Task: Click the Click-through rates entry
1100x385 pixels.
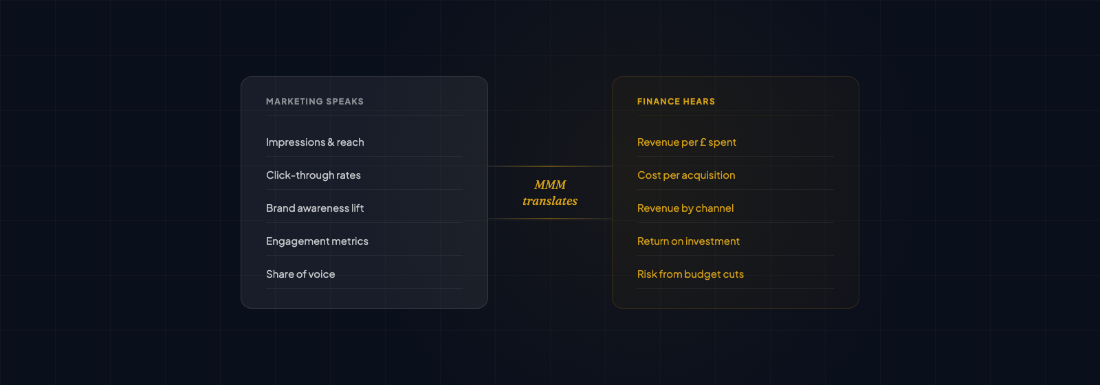Action: pyautogui.click(x=313, y=175)
